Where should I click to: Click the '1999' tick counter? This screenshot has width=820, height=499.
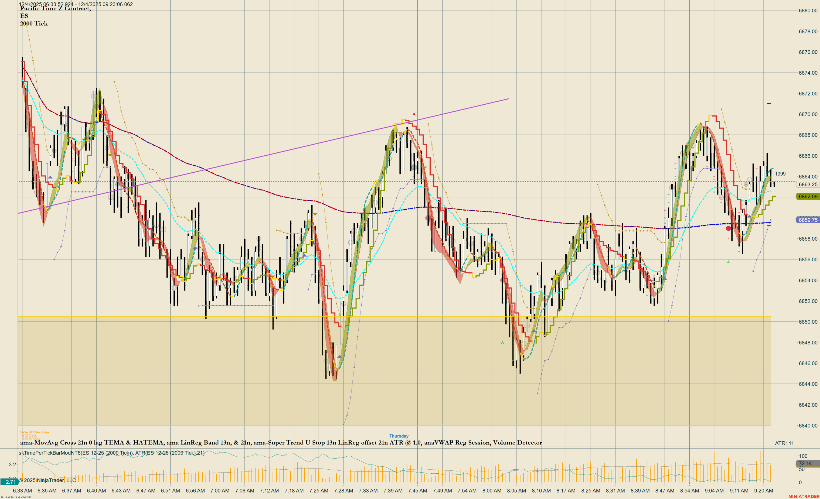click(780, 174)
